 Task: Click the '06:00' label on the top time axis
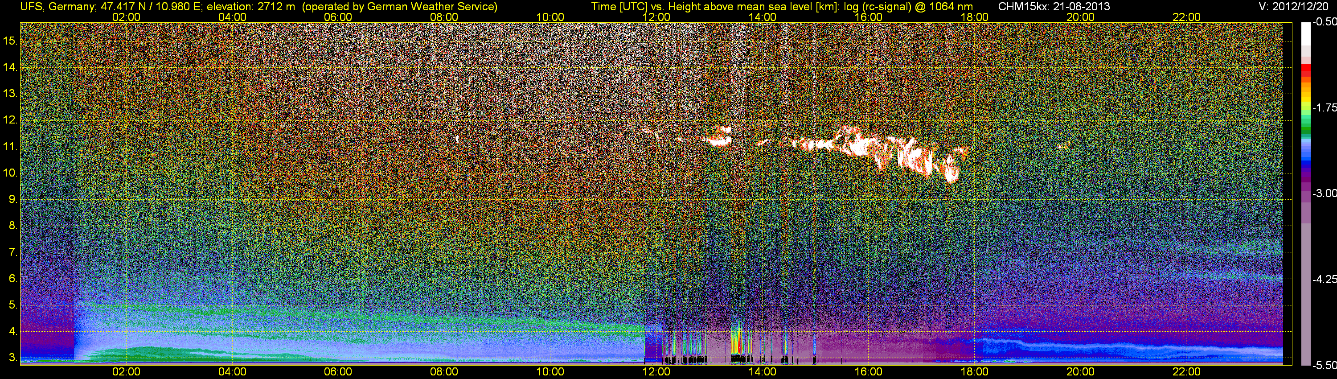(338, 17)
